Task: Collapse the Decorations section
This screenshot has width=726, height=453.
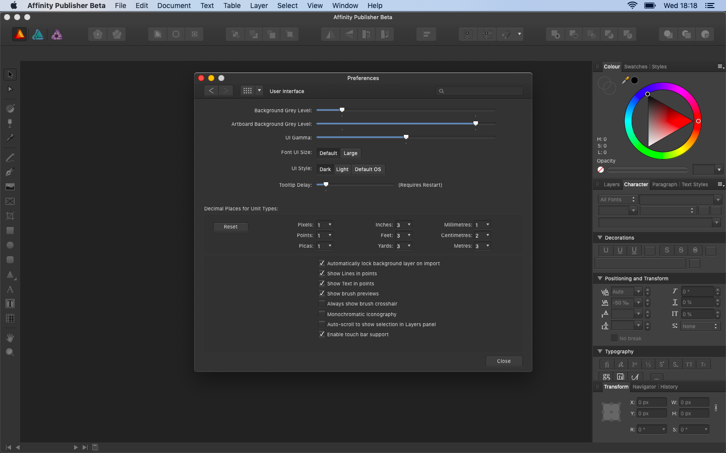Action: coord(600,238)
